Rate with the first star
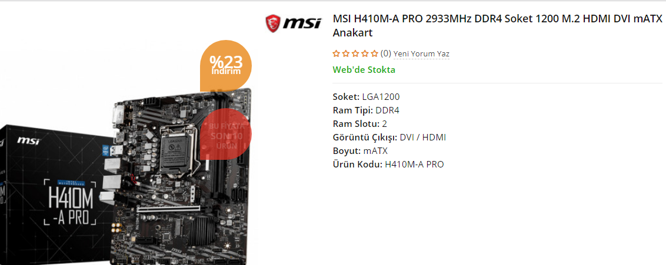Screen dimensions: 666x265 pyautogui.click(x=336, y=54)
